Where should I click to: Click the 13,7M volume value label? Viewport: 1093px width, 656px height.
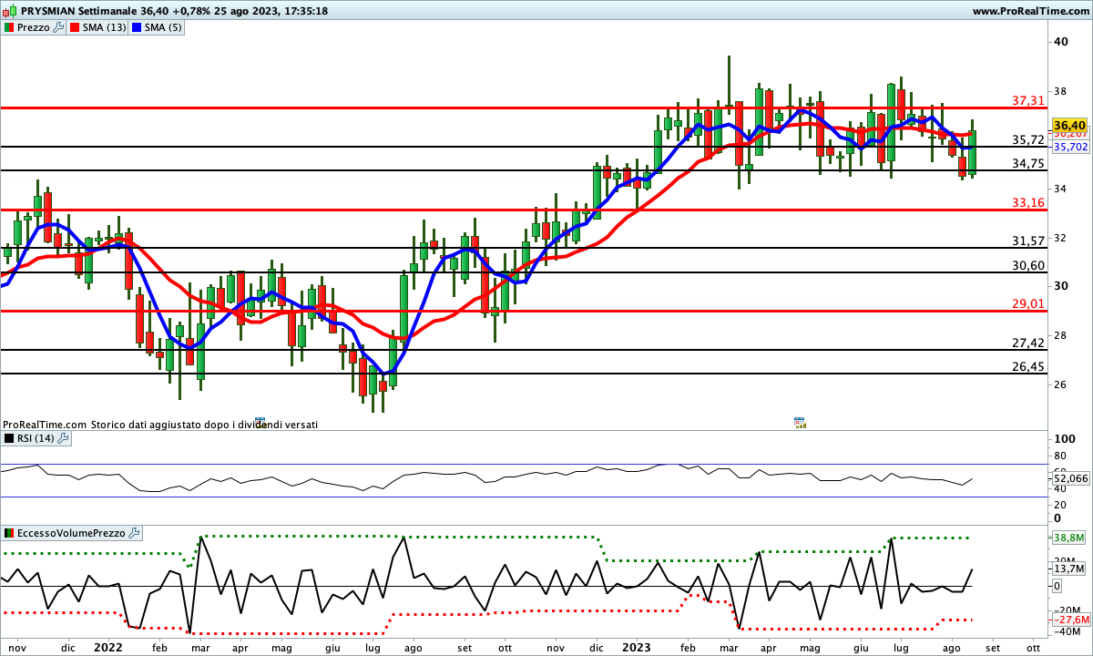click(1069, 569)
